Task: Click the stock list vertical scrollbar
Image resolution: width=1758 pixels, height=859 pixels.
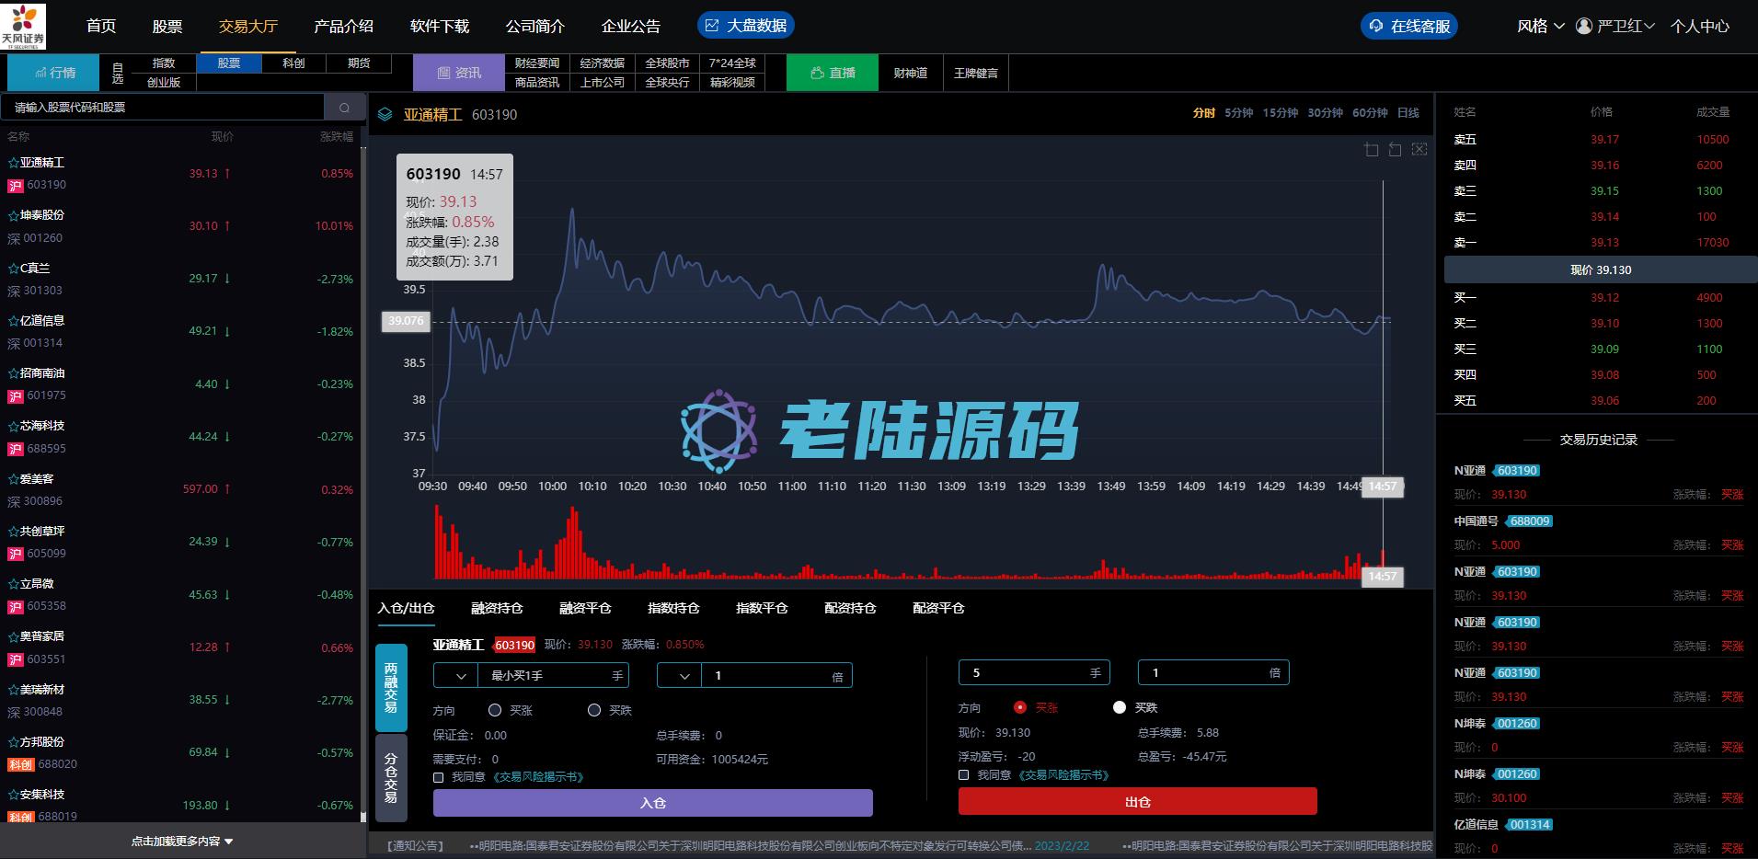Action: click(x=363, y=478)
